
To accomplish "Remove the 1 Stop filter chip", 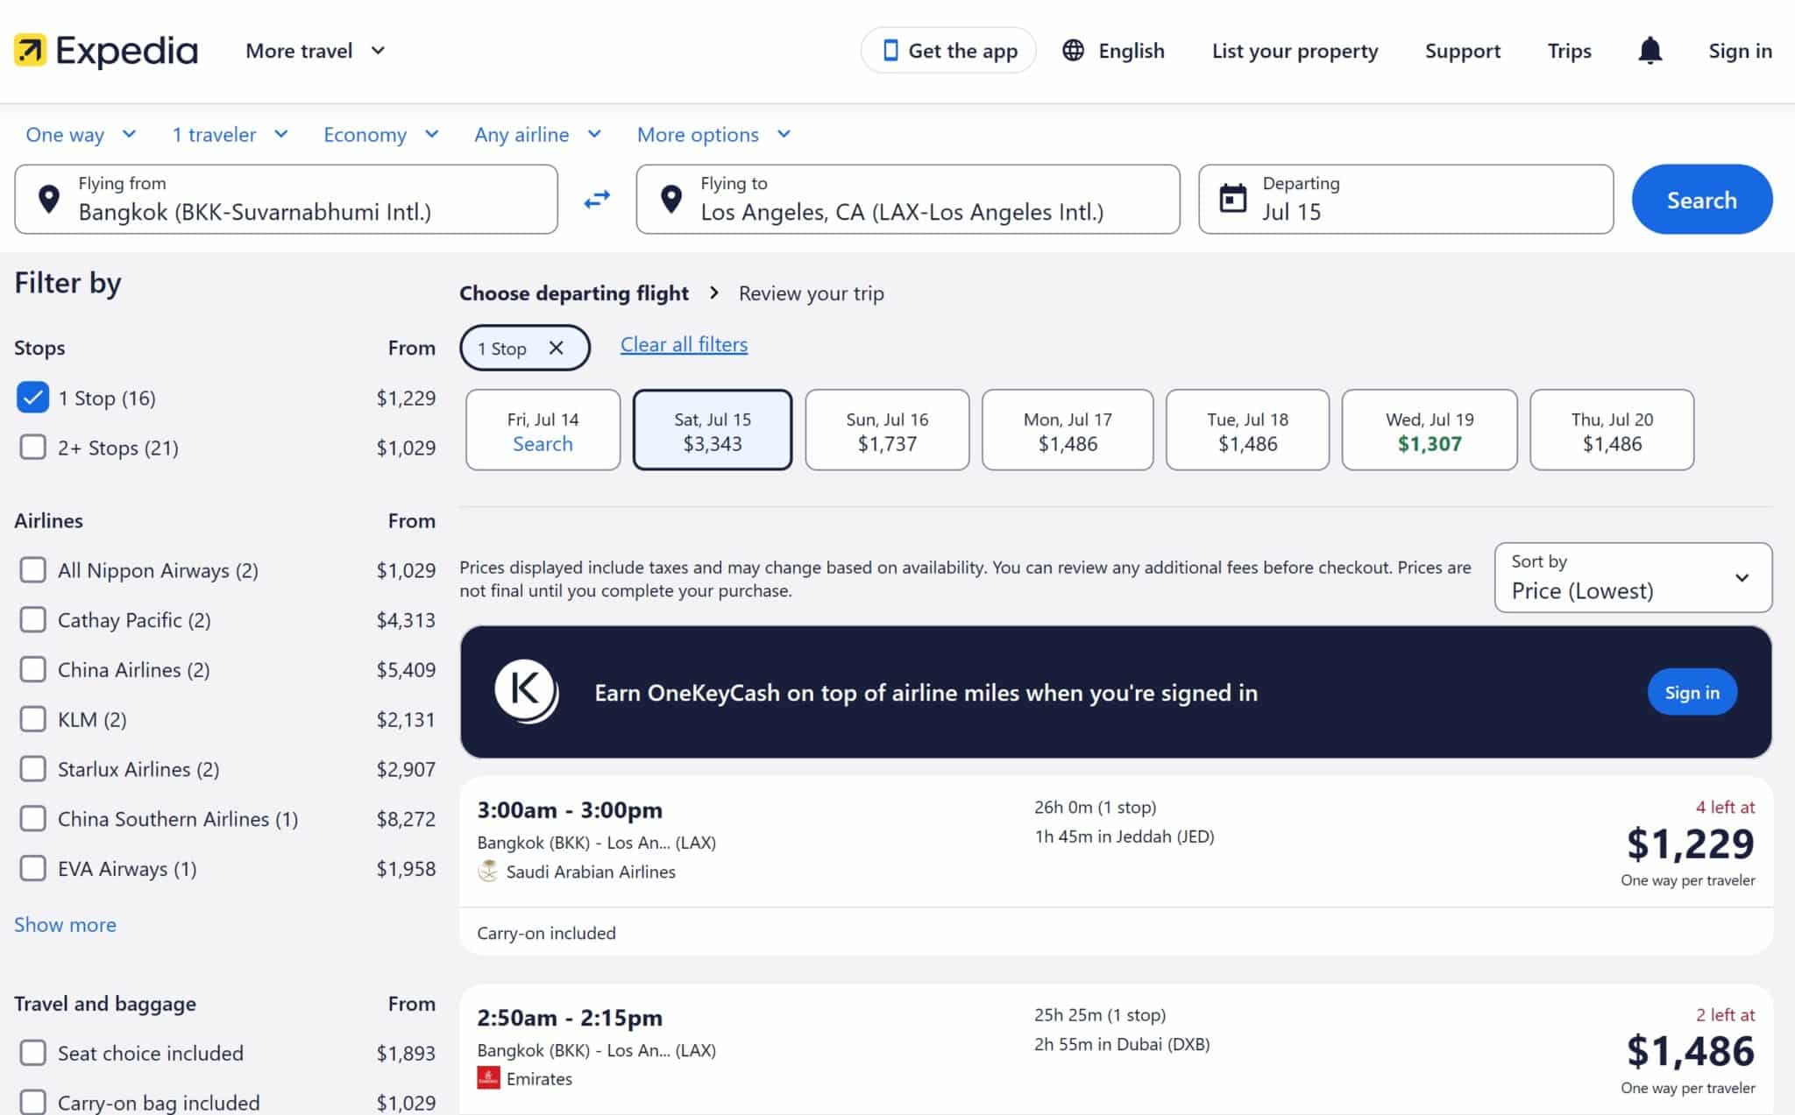I will [x=556, y=348].
